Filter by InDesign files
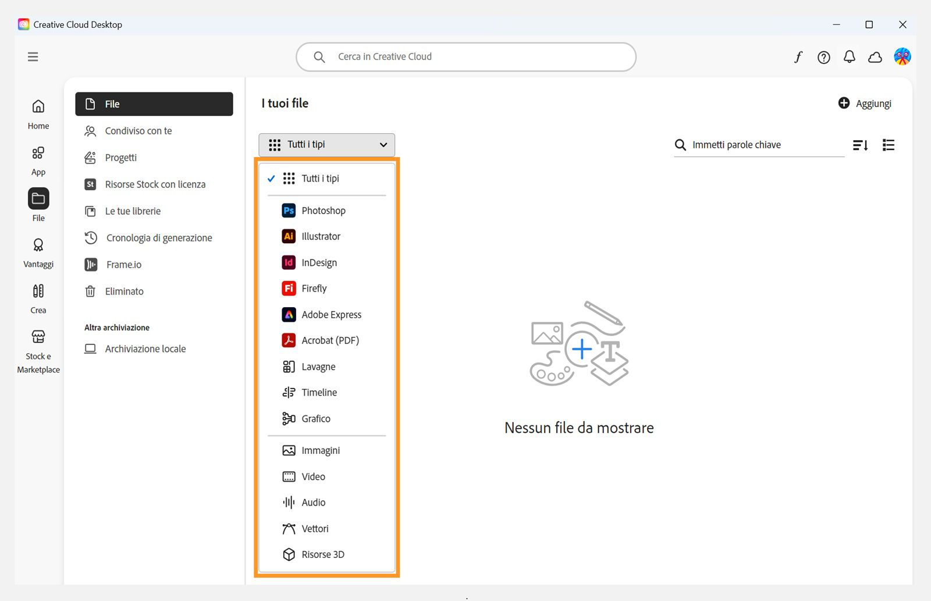The height and width of the screenshot is (601, 931). pyautogui.click(x=327, y=262)
